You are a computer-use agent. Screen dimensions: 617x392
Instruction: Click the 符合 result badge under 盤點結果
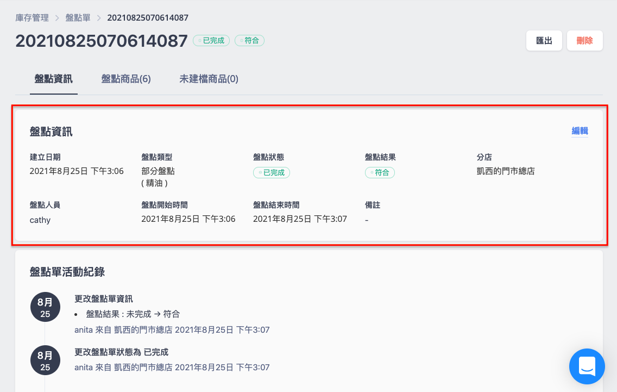(380, 172)
